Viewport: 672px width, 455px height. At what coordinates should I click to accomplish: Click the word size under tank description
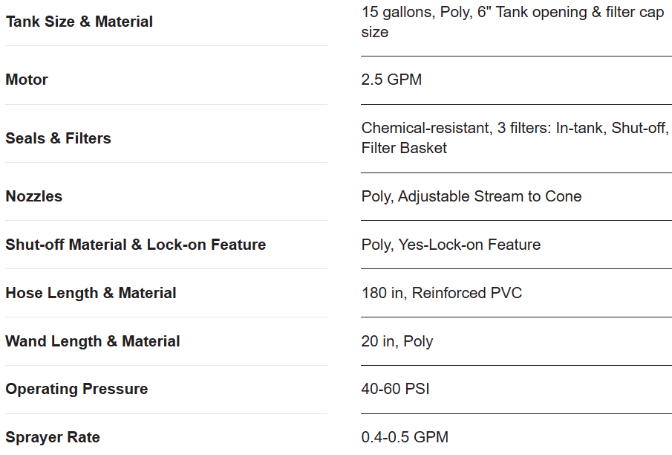tap(375, 32)
